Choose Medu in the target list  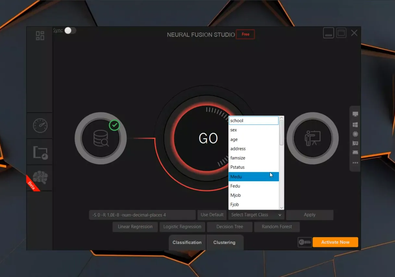pos(253,177)
